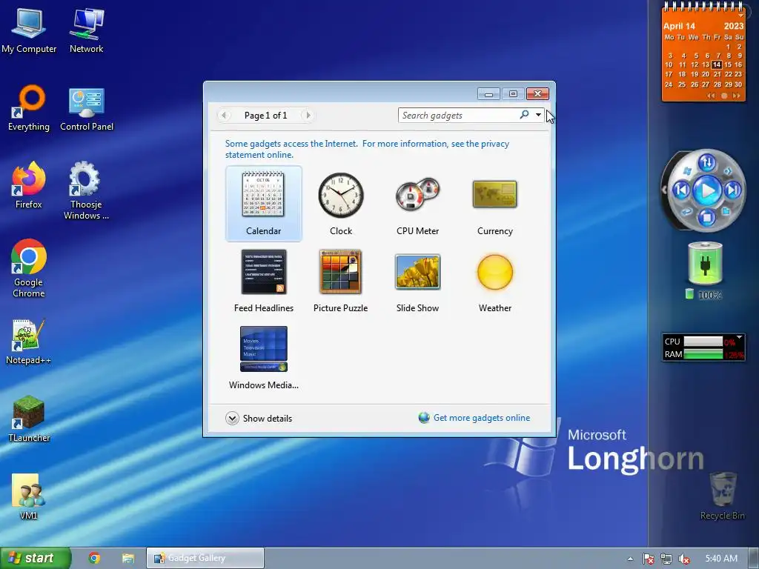Screen dimensions: 759x569
Task: Open the file explorer taskbar icon
Action: tap(127, 559)
